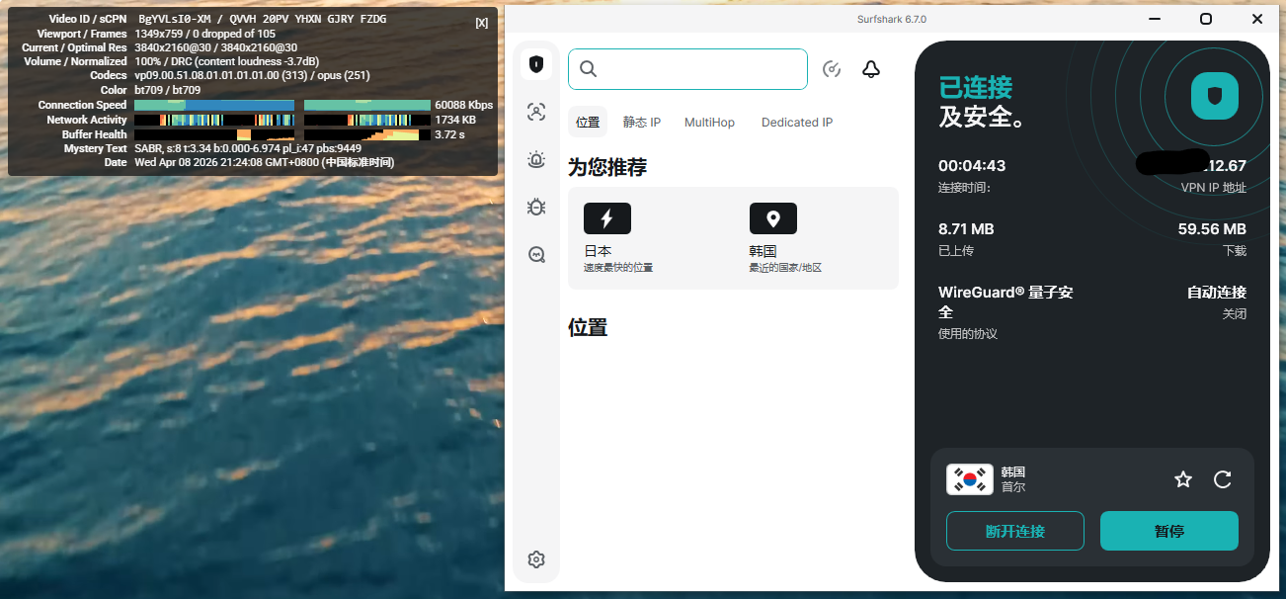This screenshot has height=599, width=1286.
Task: Click the Date line in stats overlay
Action: pos(264,162)
